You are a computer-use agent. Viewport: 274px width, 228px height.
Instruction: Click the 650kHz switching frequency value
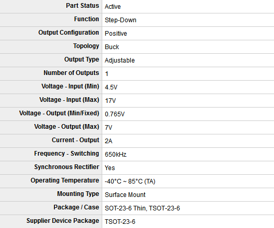116,155
